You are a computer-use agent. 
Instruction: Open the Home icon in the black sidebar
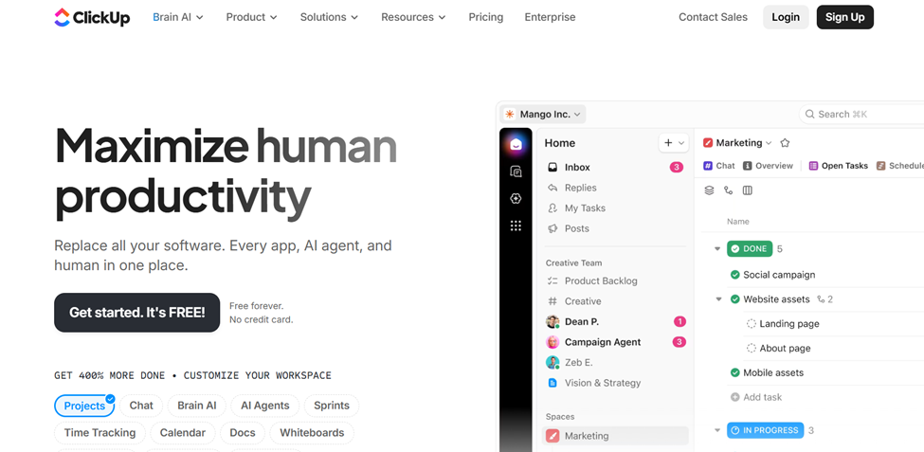(x=516, y=144)
